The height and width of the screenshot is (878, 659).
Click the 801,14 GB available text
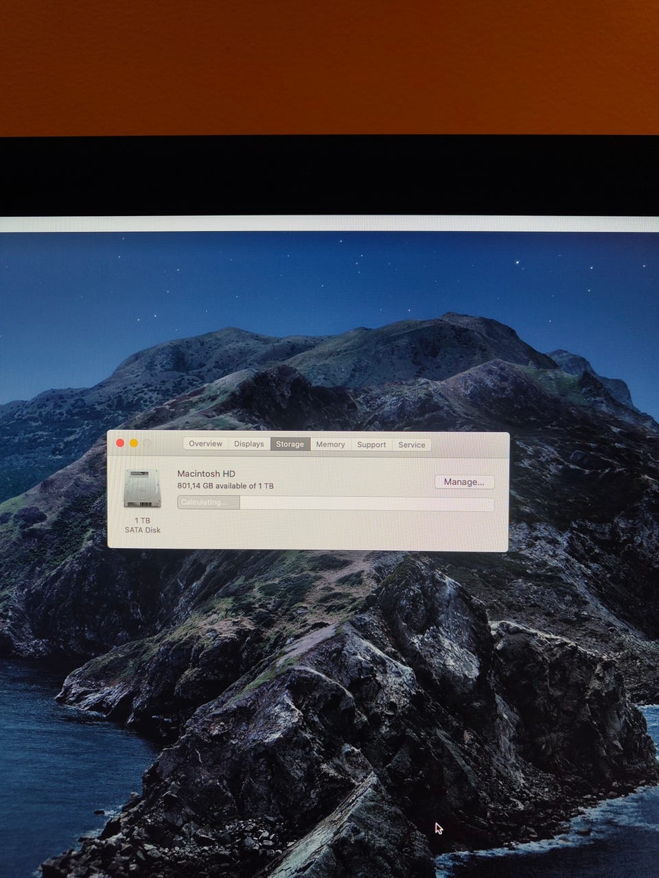click(x=225, y=486)
